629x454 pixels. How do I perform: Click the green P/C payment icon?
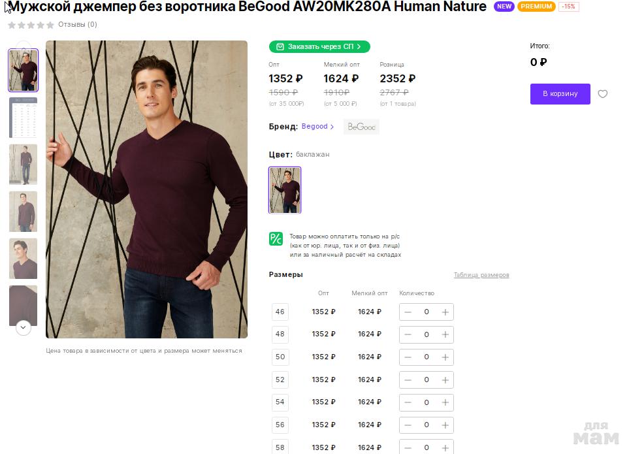click(276, 239)
